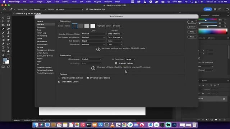Image resolution: width=230 pixels, height=129 pixels.
Task: Select the Move tool
Action: tap(3, 18)
